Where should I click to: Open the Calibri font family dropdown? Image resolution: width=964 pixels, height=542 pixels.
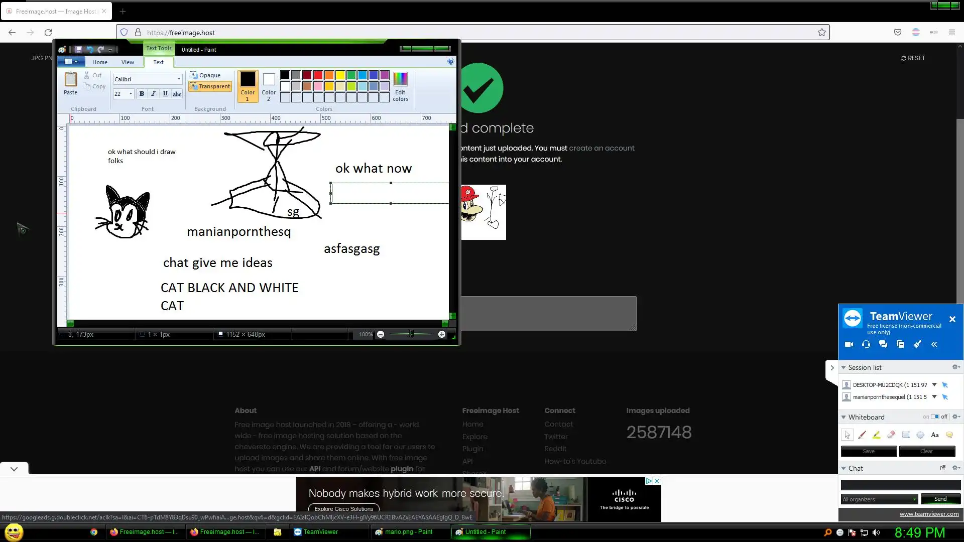[x=179, y=79]
